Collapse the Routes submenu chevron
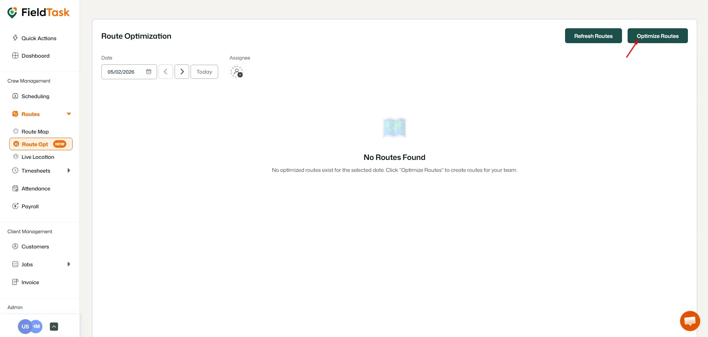 coord(68,114)
